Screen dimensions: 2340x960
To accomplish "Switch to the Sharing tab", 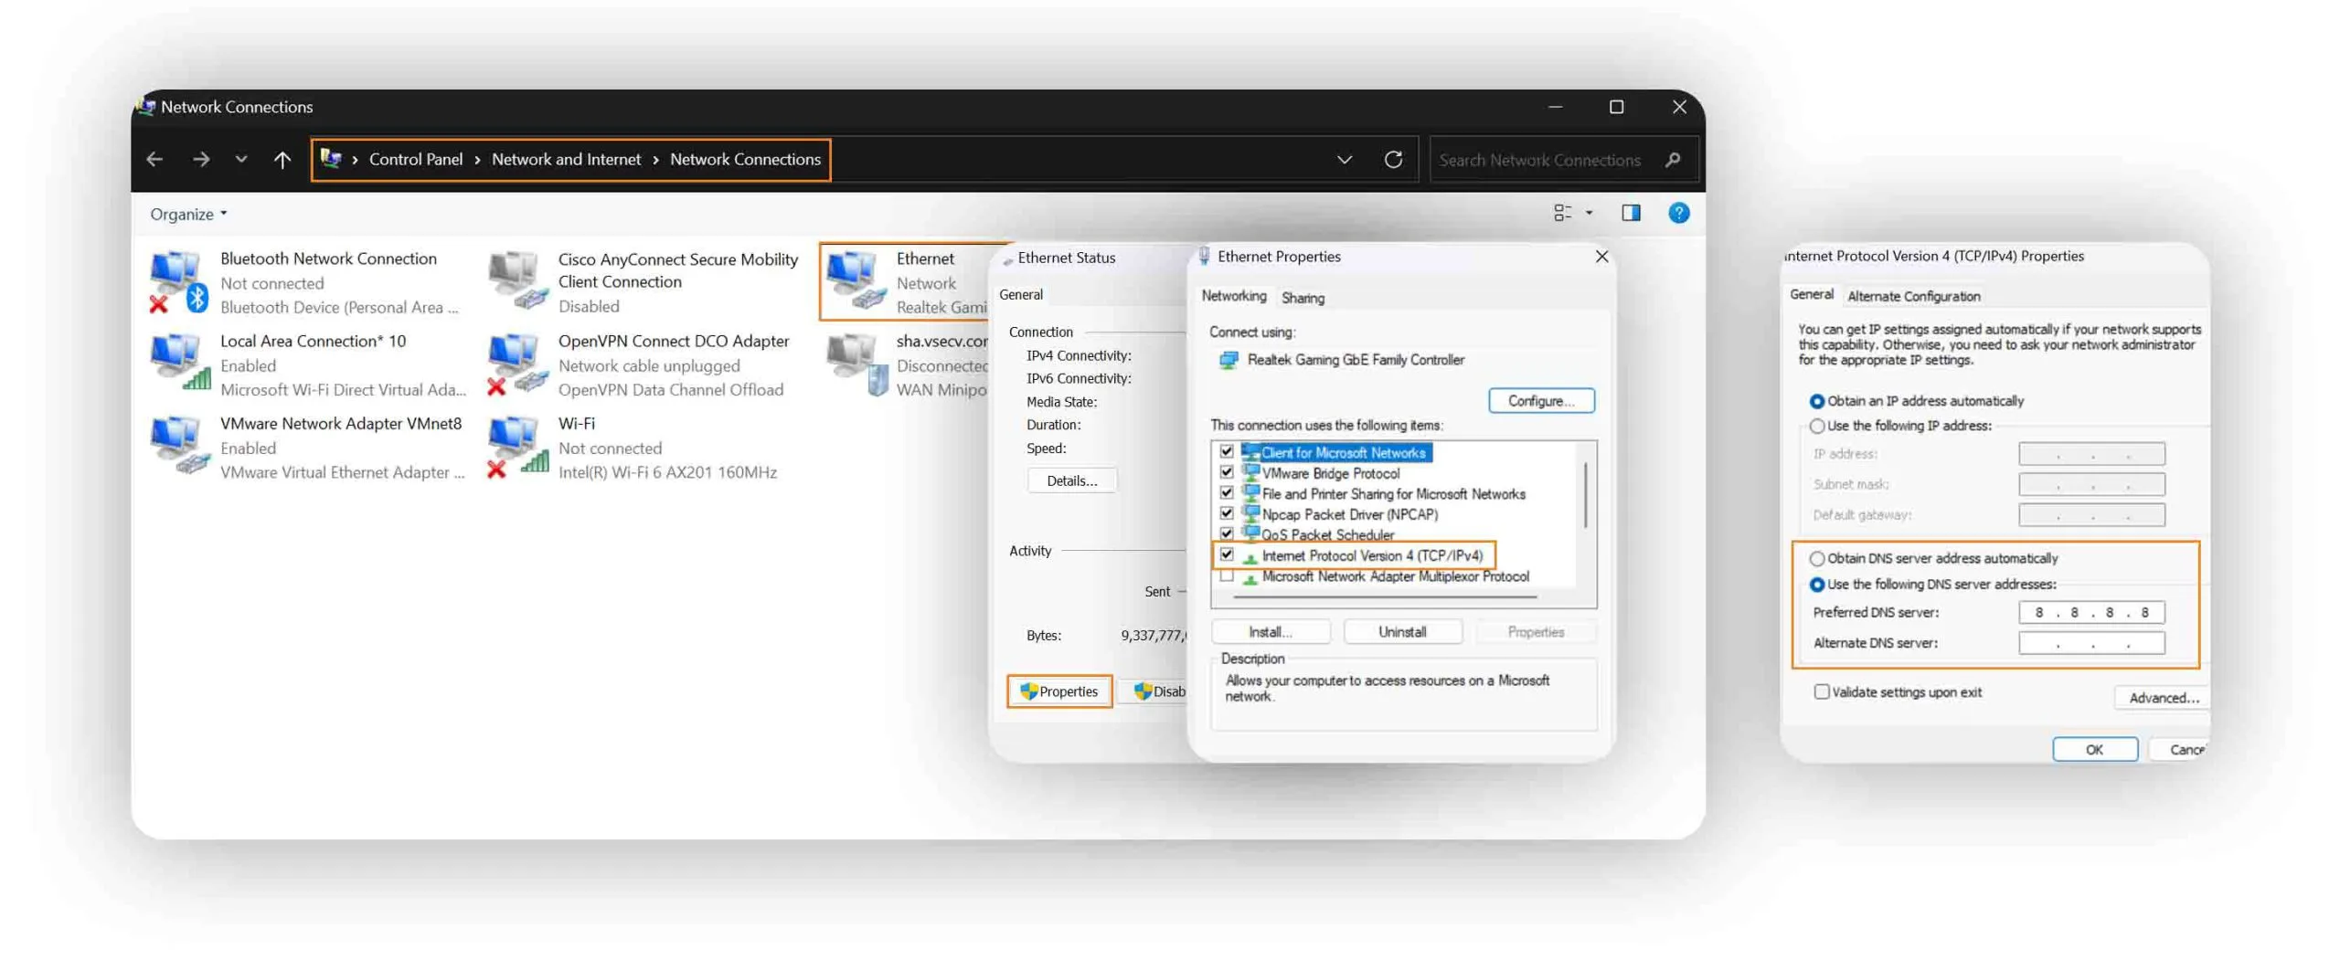I will point(1302,298).
